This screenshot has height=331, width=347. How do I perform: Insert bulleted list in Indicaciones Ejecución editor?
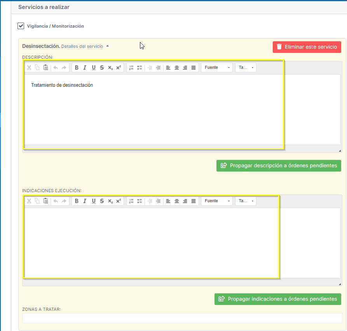coord(139,201)
